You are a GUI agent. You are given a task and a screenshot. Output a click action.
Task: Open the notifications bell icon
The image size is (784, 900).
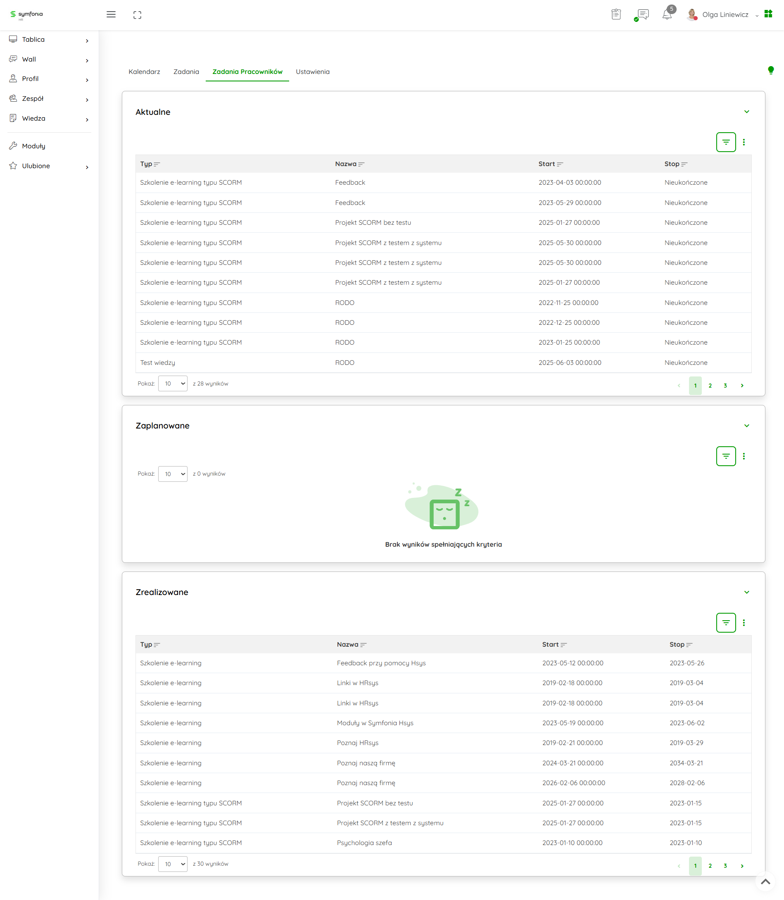tap(667, 14)
